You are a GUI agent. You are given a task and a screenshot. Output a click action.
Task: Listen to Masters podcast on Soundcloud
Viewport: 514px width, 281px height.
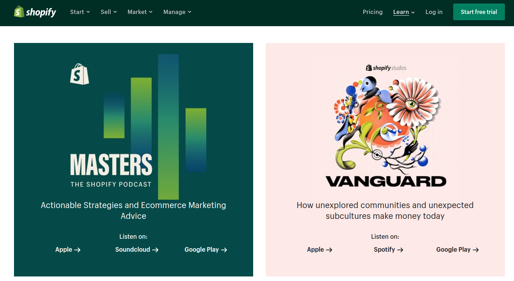click(x=137, y=250)
